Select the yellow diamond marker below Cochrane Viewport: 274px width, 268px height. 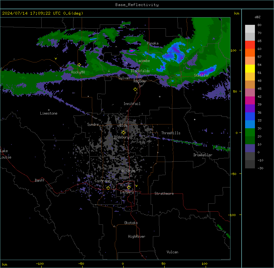(108, 188)
